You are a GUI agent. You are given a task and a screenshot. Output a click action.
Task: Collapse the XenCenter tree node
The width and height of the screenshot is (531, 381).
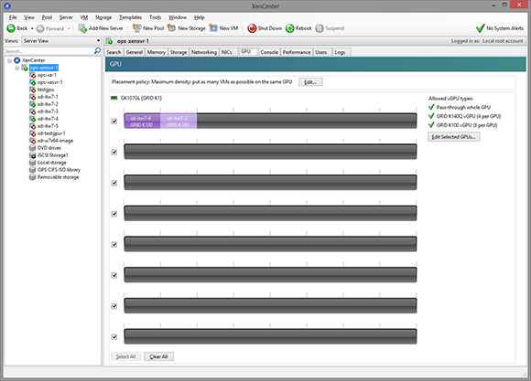click(9, 60)
